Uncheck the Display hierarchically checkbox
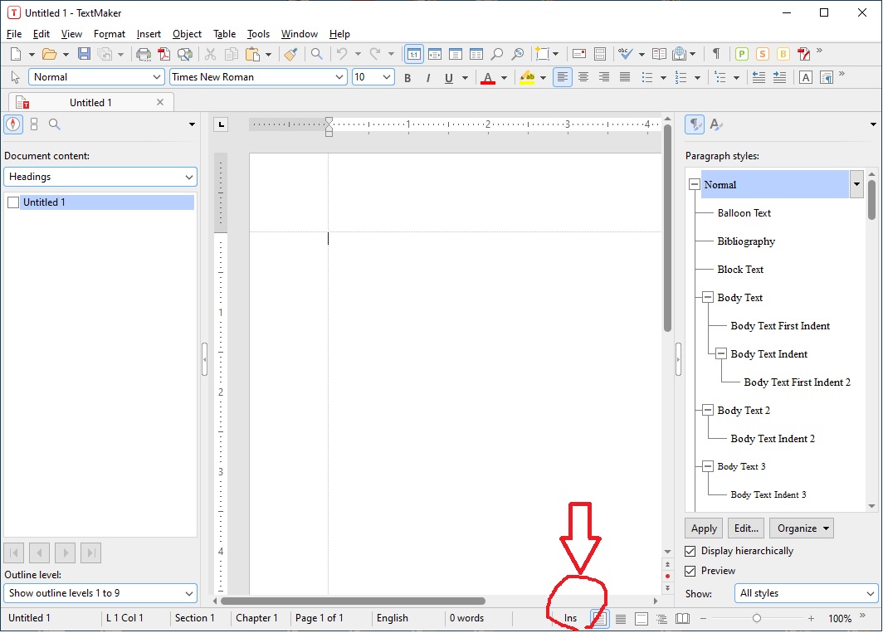This screenshot has width=883, height=633. click(x=690, y=551)
